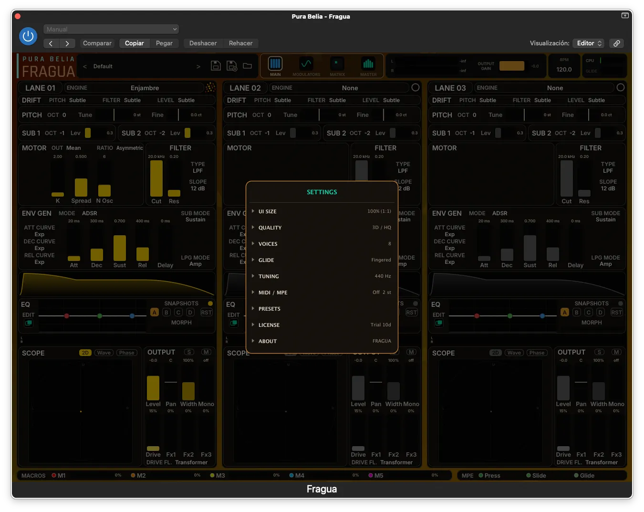Click the green EQ band node in Lane 01
Viewport: 644px width, 512px height.
pyautogui.click(x=100, y=316)
